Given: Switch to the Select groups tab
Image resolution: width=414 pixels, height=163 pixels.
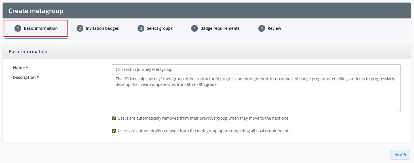Looking at the screenshot, I should coord(159,28).
